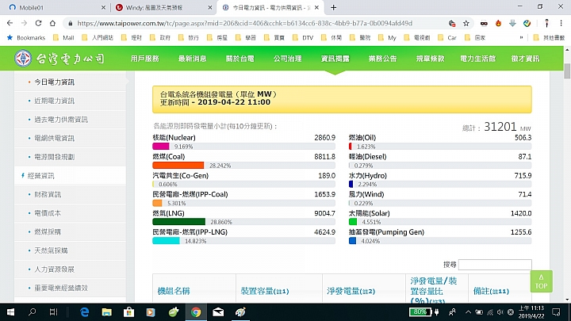Click the IPP-LNG cyan percentage bar
Viewport: 571px width, 321px height.
(x=166, y=241)
